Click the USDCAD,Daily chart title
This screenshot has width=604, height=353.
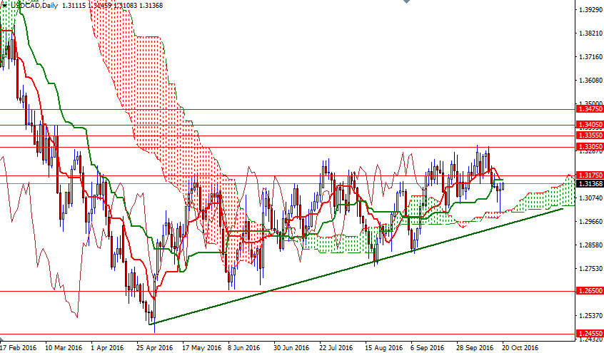(x=34, y=6)
